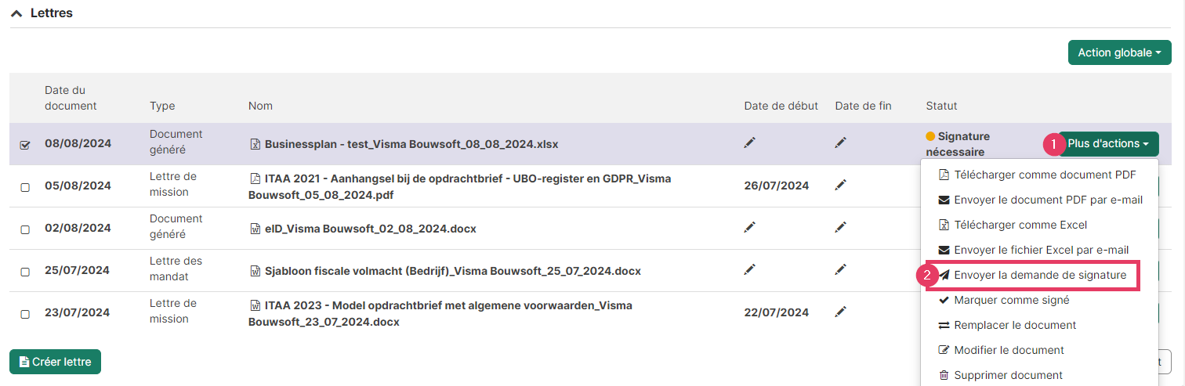Edit end date pencil for ITAA 2021 row
The height and width of the screenshot is (386, 1185).
(841, 185)
